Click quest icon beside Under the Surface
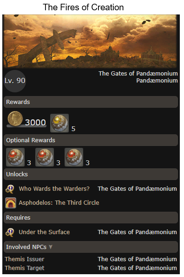Screen dimensions: 184x277 pos(10,232)
